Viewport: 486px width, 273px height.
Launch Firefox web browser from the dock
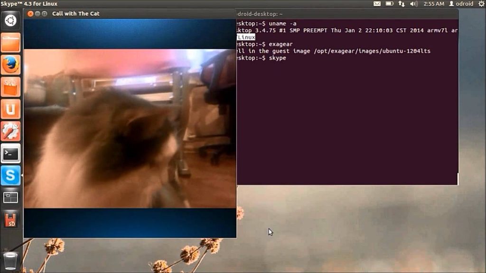pyautogui.click(x=10, y=64)
